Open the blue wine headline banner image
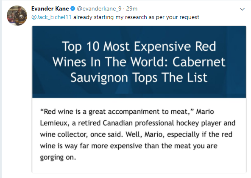Image resolution: width=251 pixels, height=178 pixels. click(x=139, y=62)
